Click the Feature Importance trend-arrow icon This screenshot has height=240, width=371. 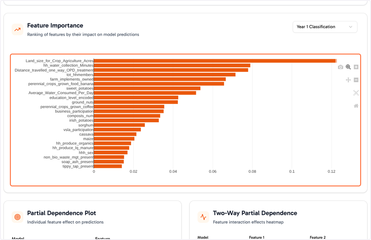click(x=18, y=30)
